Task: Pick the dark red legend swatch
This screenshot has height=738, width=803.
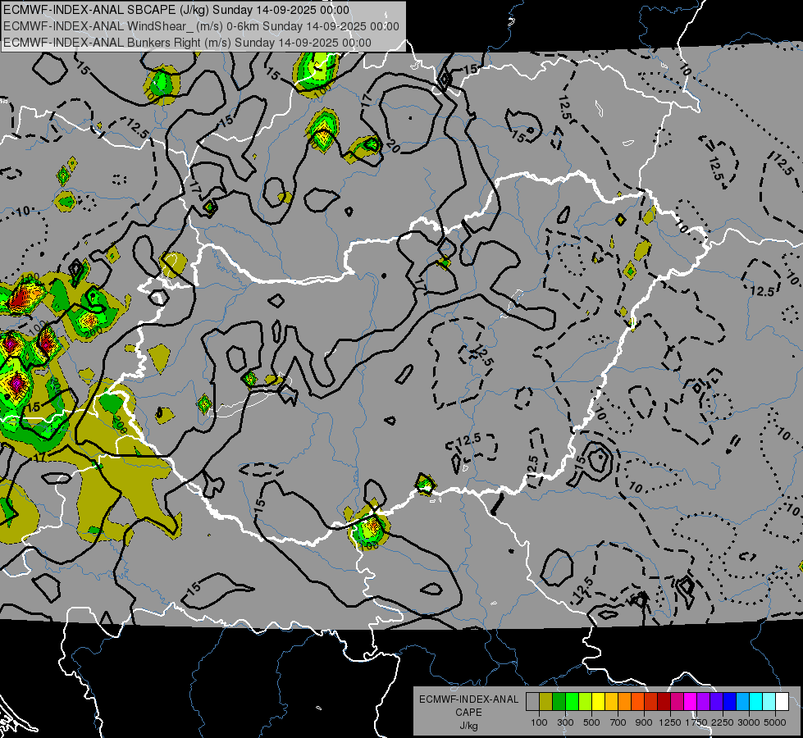Action: (x=664, y=702)
